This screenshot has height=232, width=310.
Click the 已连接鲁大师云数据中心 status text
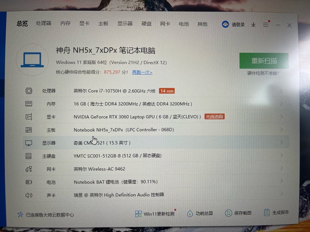pos(50,215)
